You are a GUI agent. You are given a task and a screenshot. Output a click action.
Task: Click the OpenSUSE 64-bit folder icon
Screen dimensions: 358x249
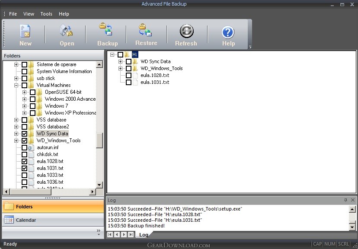pyautogui.click(x=39, y=92)
